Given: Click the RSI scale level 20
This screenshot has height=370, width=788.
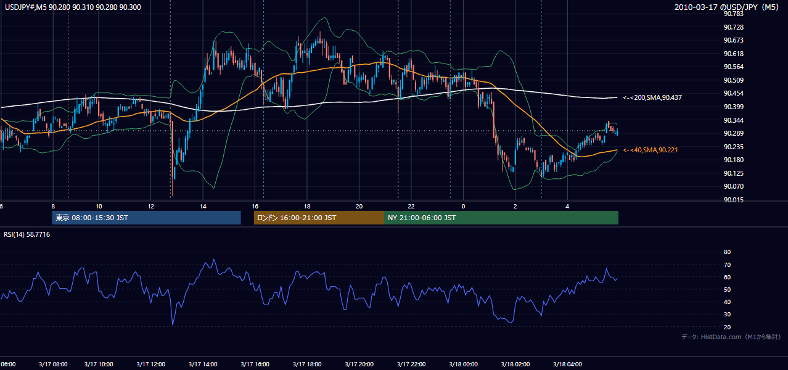Looking at the screenshot, I should (x=727, y=327).
